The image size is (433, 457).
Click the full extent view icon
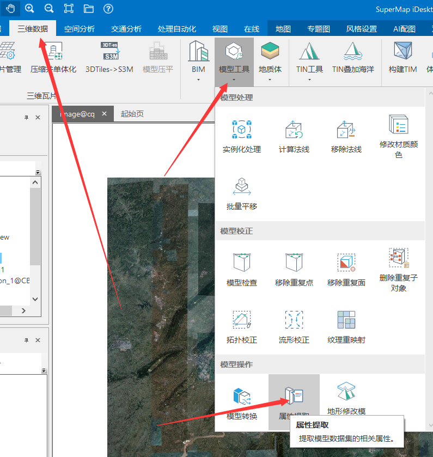click(x=69, y=9)
